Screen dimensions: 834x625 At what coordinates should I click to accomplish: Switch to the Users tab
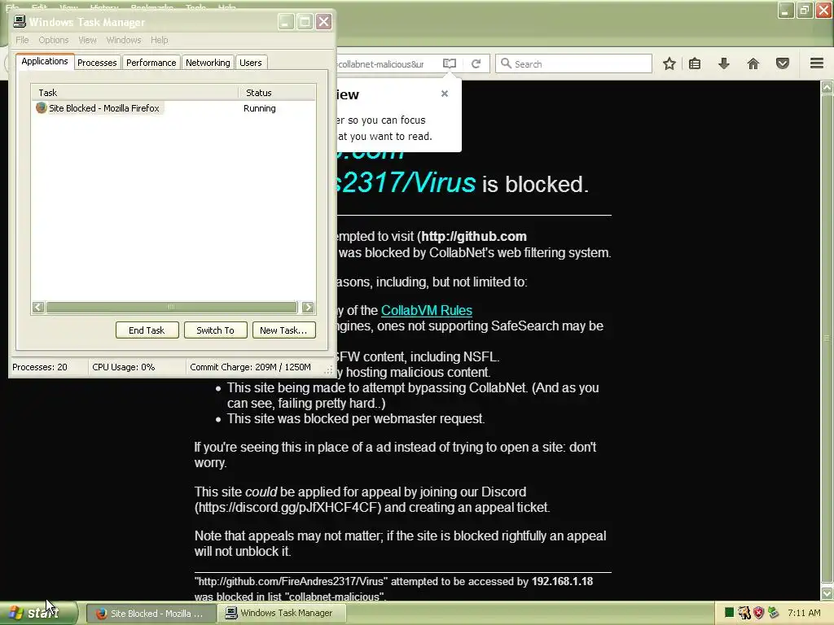tap(251, 62)
